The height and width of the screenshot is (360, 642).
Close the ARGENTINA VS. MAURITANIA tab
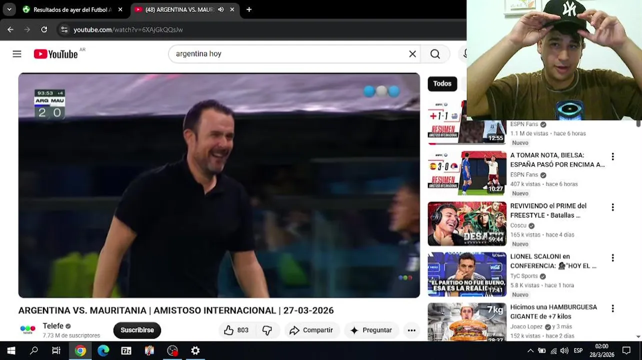pos(232,9)
